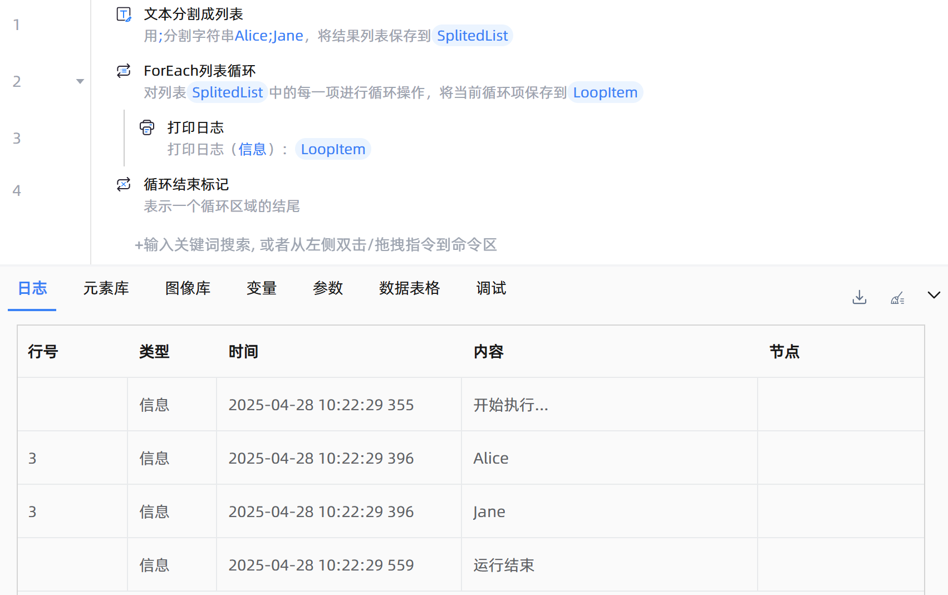
Task: Click the 时间 column header
Action: pos(243,352)
